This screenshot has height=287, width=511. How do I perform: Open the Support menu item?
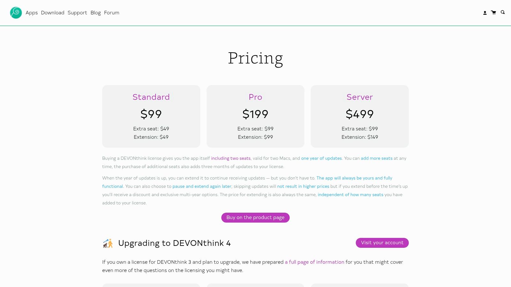[77, 13]
